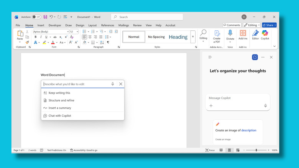Toggle Center paragraph alignment
This screenshot has width=299, height=168.
click(90, 37)
